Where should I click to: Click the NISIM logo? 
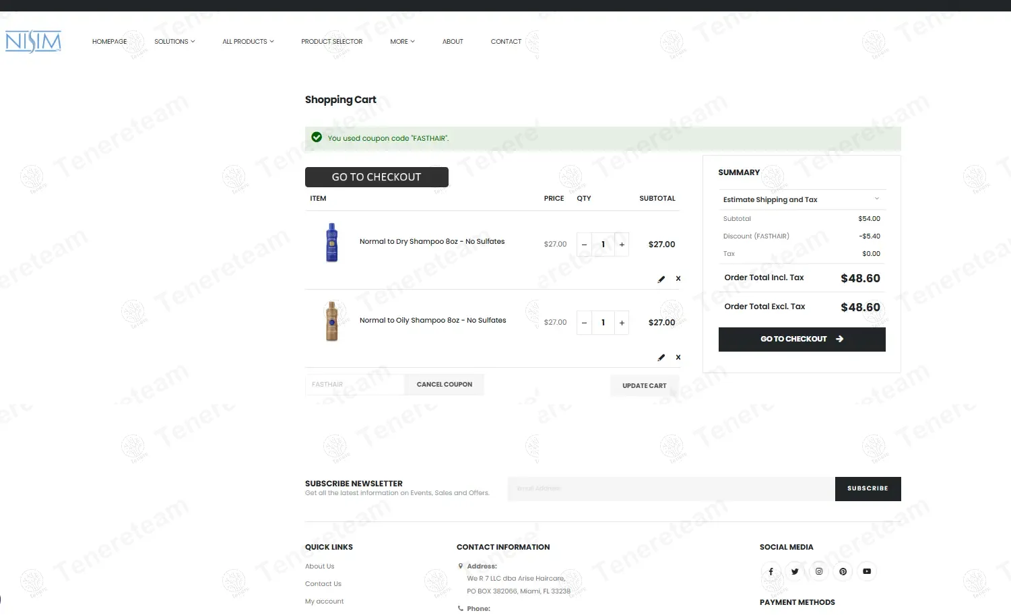pos(33,42)
